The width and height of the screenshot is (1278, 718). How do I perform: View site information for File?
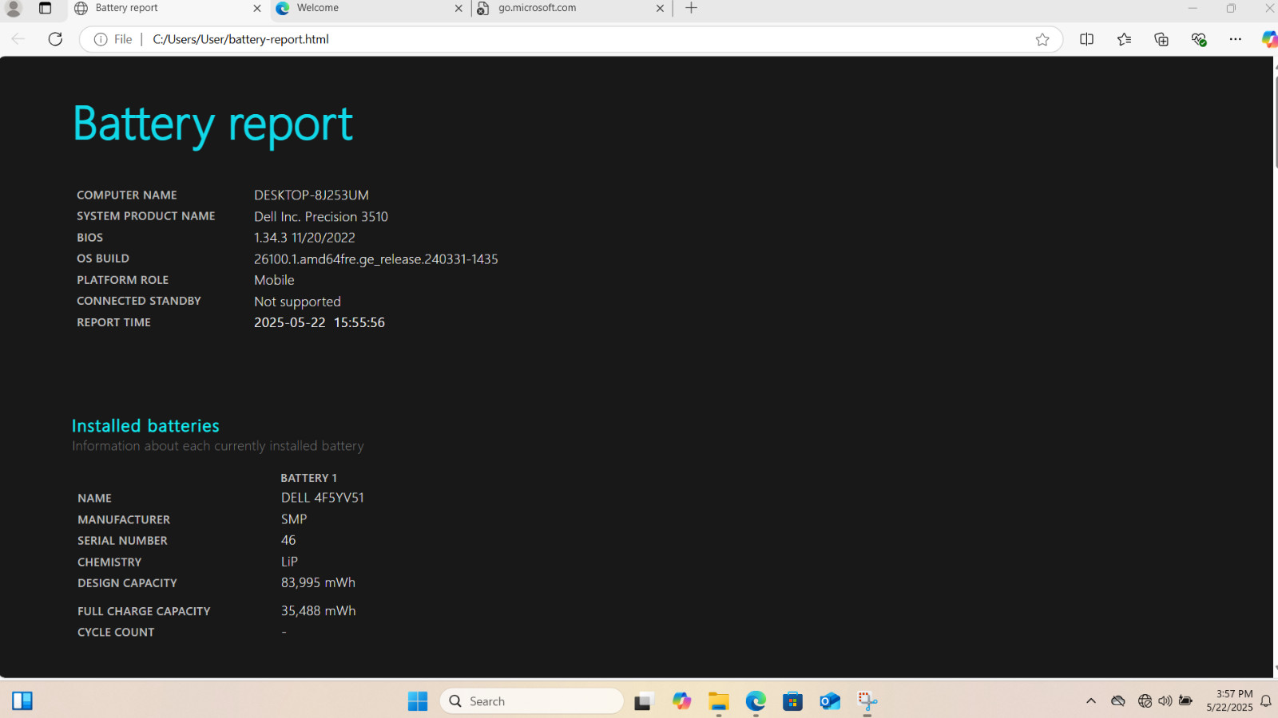[113, 39]
